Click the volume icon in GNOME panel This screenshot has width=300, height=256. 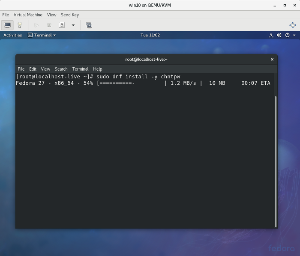(x=279, y=35)
